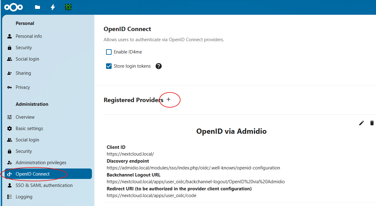Select the OpenID Connect sidebar entry
This screenshot has height=206, width=376.
point(33,174)
